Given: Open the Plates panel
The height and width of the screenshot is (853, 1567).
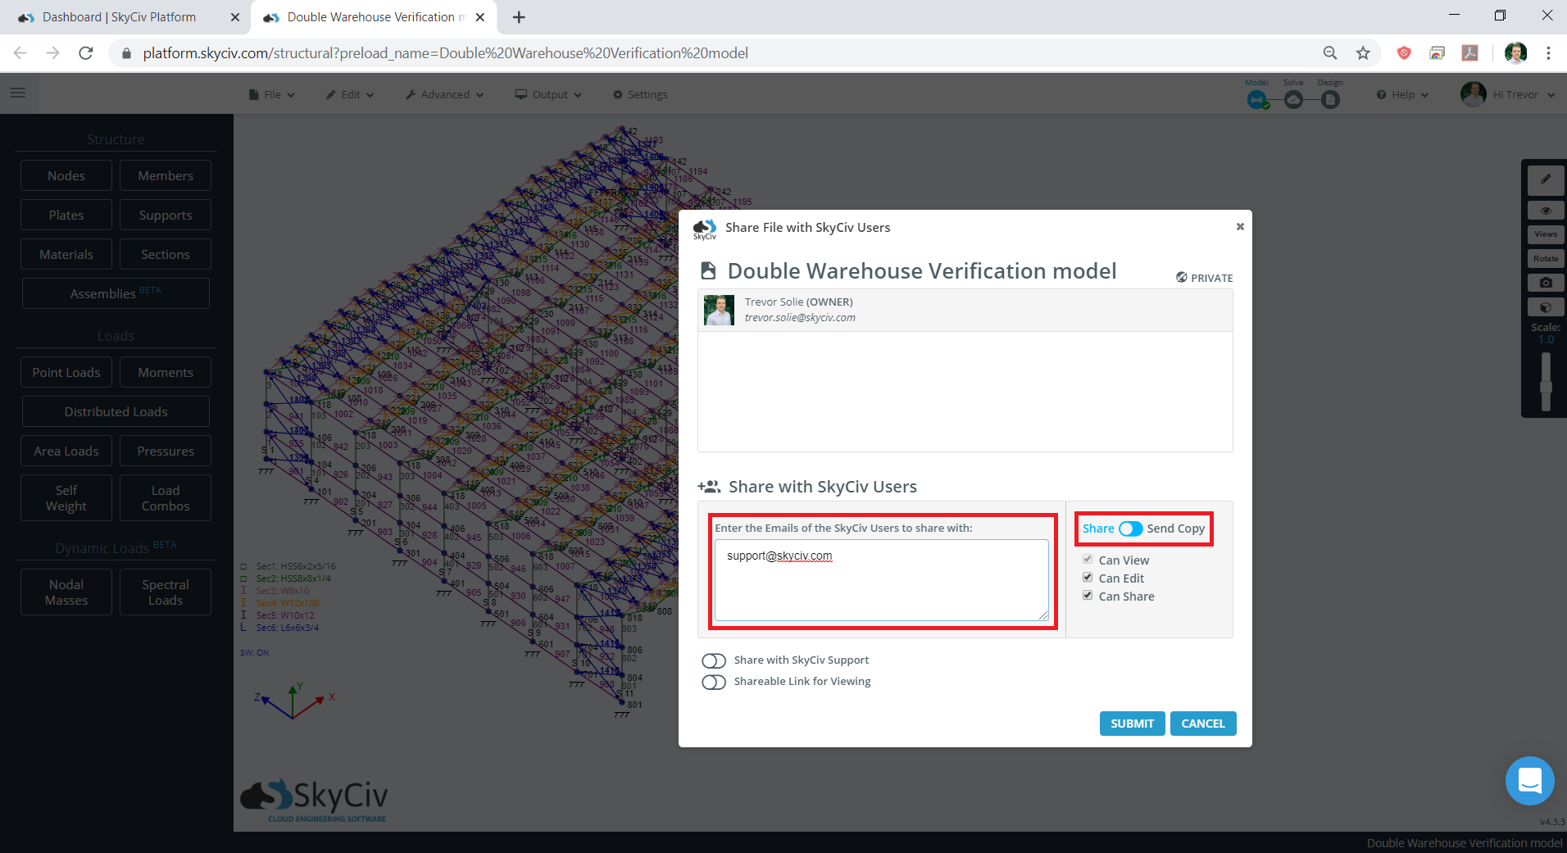Looking at the screenshot, I should [x=66, y=215].
